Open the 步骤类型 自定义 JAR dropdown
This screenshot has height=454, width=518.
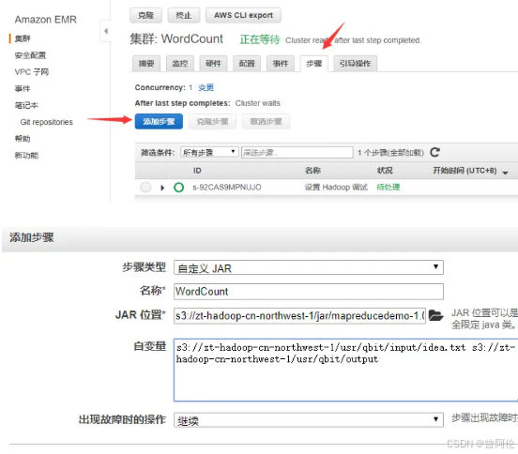(308, 267)
